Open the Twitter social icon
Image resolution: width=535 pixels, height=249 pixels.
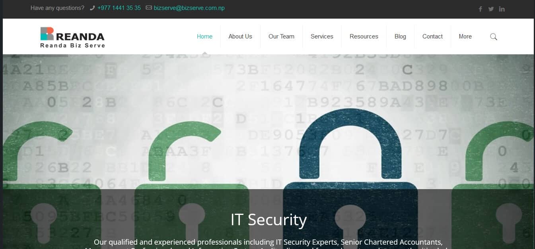pos(491,9)
